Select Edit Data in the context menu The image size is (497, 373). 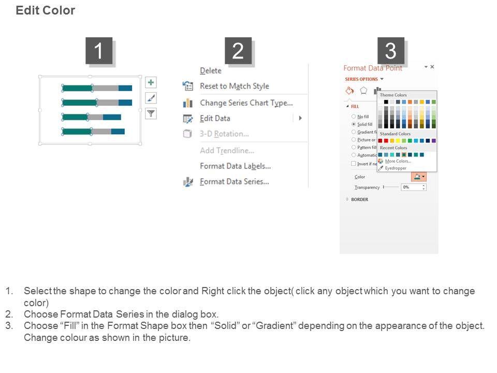(x=215, y=118)
